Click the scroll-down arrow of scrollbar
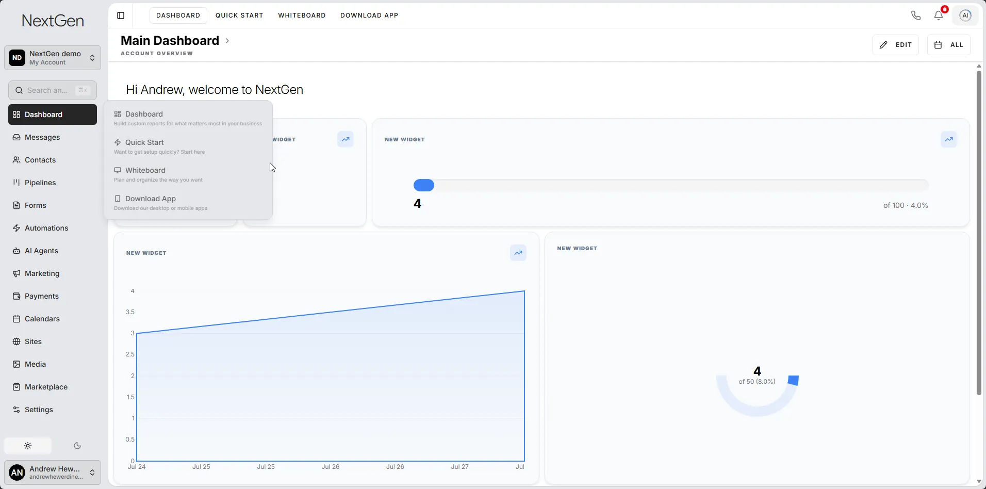986x489 pixels. [979, 481]
